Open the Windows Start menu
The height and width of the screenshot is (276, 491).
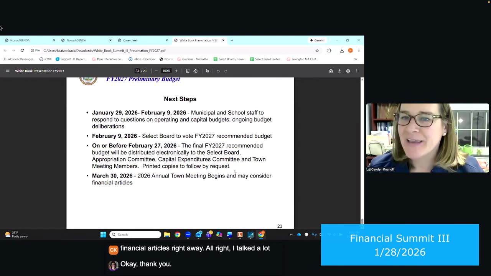pyautogui.click(x=103, y=235)
